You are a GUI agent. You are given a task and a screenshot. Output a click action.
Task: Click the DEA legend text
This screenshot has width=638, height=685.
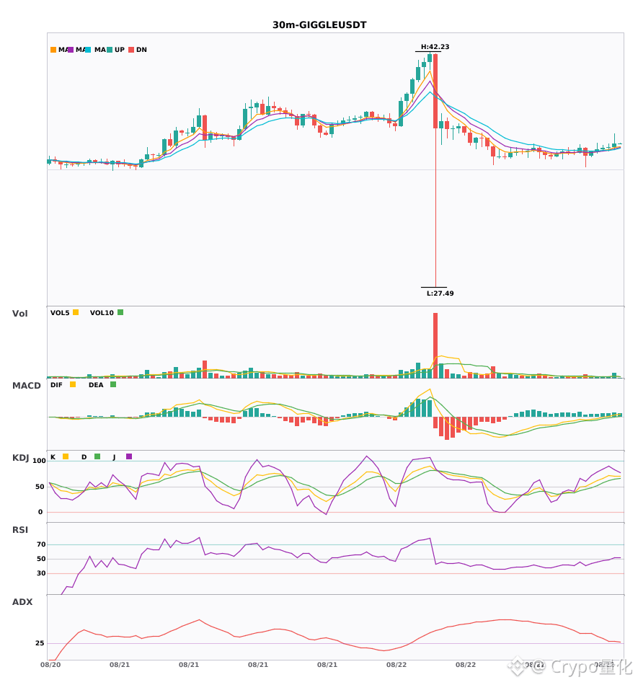[x=96, y=385]
